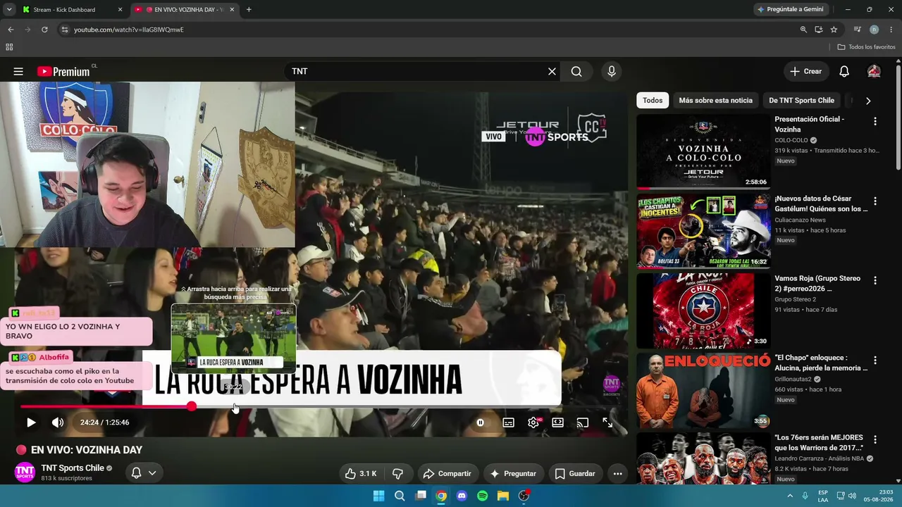Image resolution: width=902 pixels, height=507 pixels.
Task: Select 'Más sobre esta noticia' chip
Action: (x=715, y=100)
